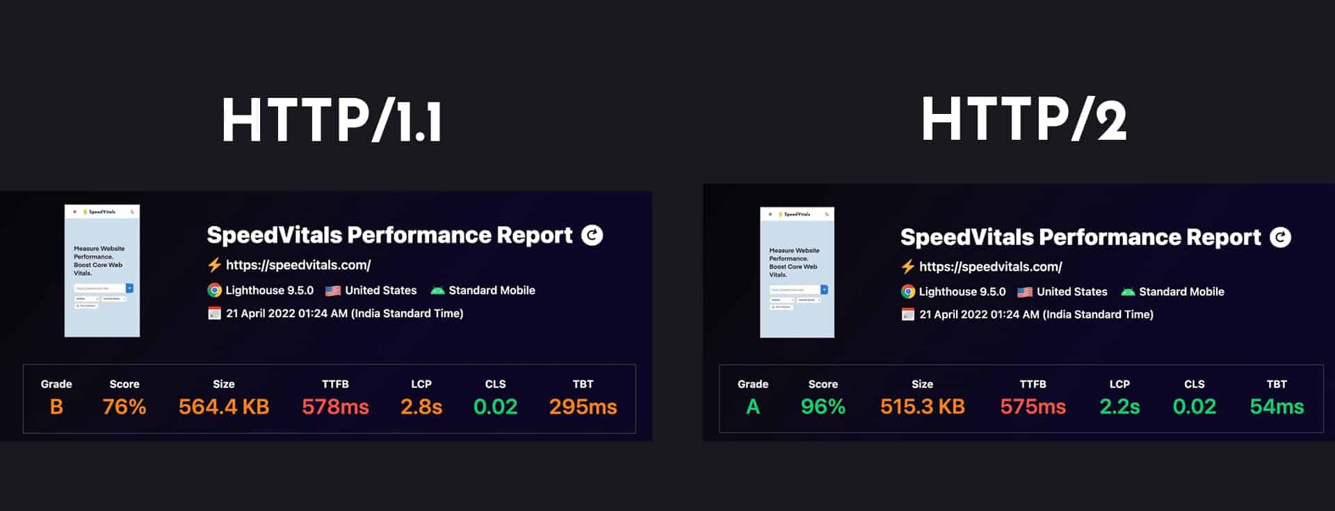1335x511 pixels.
Task: Click the United States flag in the HTTP/2 report
Action: tap(1025, 293)
